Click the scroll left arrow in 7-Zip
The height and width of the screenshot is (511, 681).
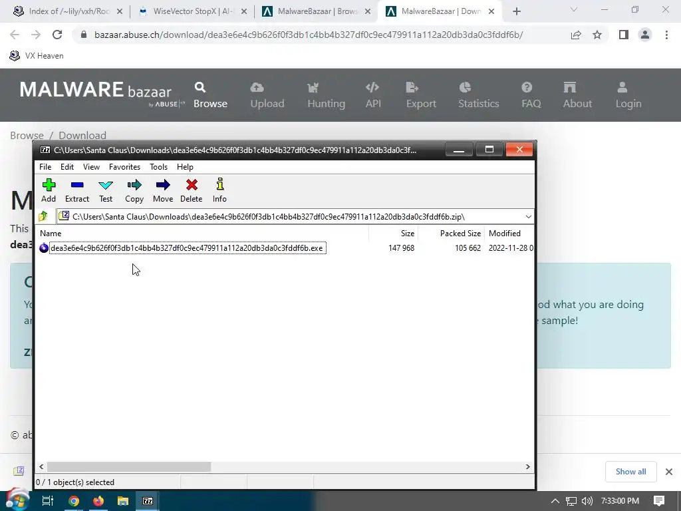tap(41, 466)
